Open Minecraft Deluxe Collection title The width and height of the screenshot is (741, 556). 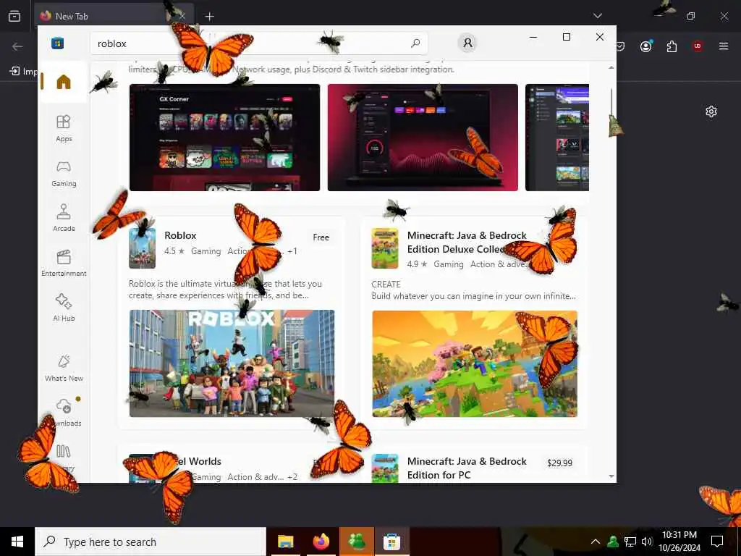point(467,242)
